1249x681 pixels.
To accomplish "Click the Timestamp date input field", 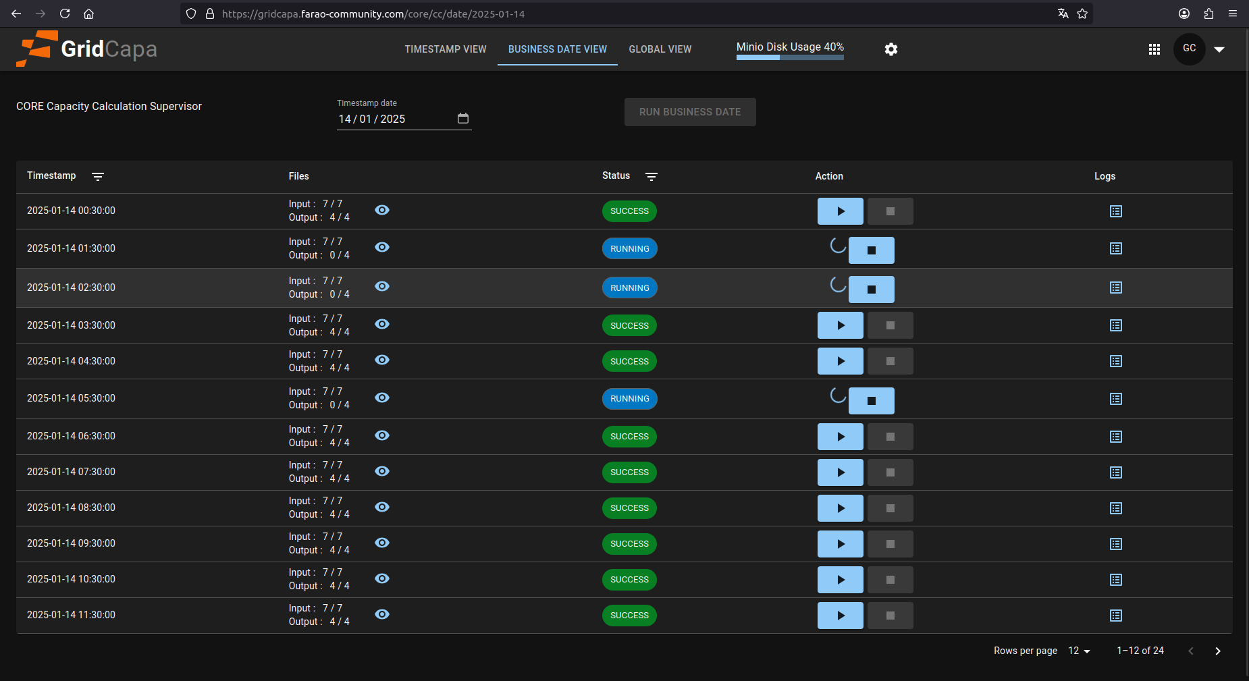I will tap(395, 119).
